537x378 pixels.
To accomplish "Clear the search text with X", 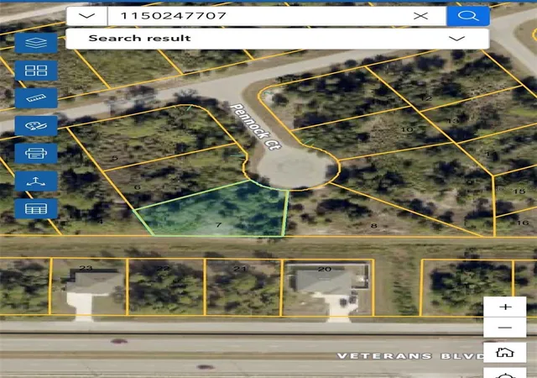I will coord(420,16).
